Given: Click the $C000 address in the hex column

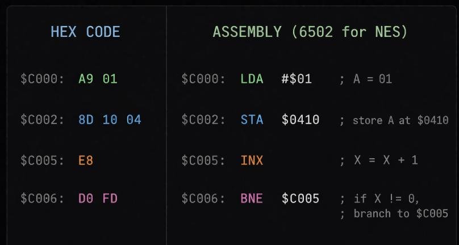Looking at the screenshot, I should coord(43,79).
